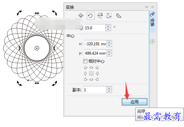Click the rotation angle field 15.0

[95, 28]
